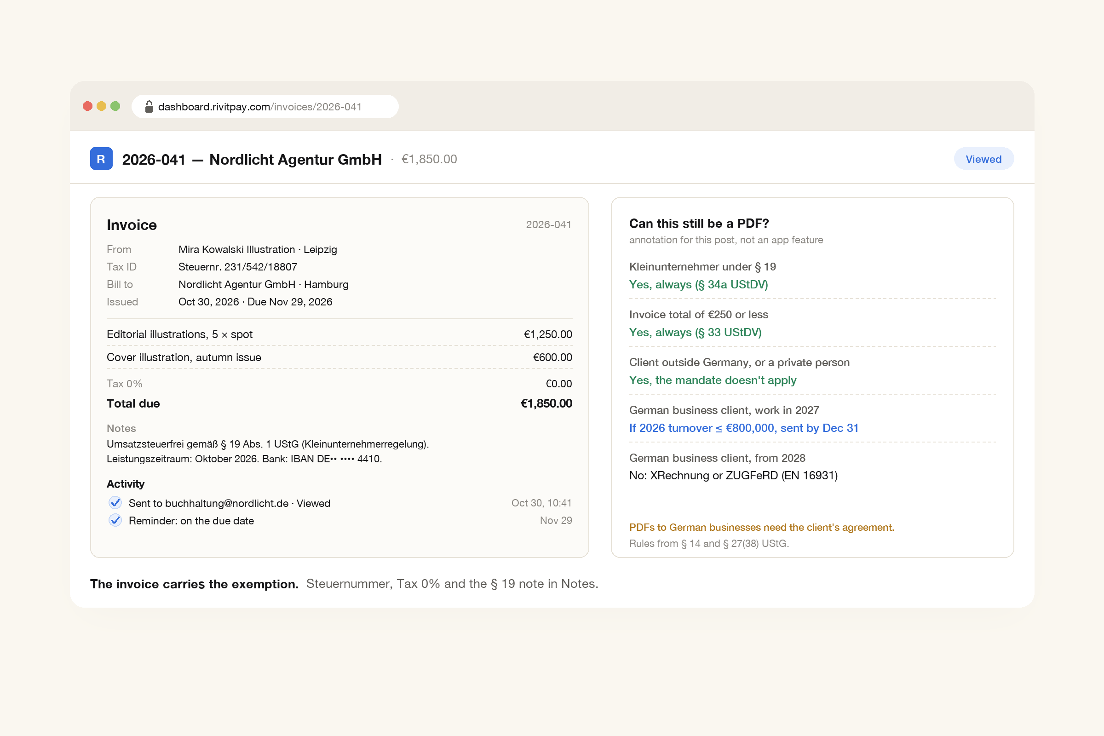
Task: Click the address bar URL field
Action: pyautogui.click(x=265, y=107)
